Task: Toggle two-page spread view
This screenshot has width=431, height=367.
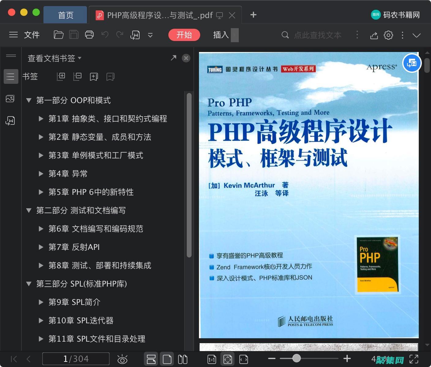Action: click(x=183, y=359)
